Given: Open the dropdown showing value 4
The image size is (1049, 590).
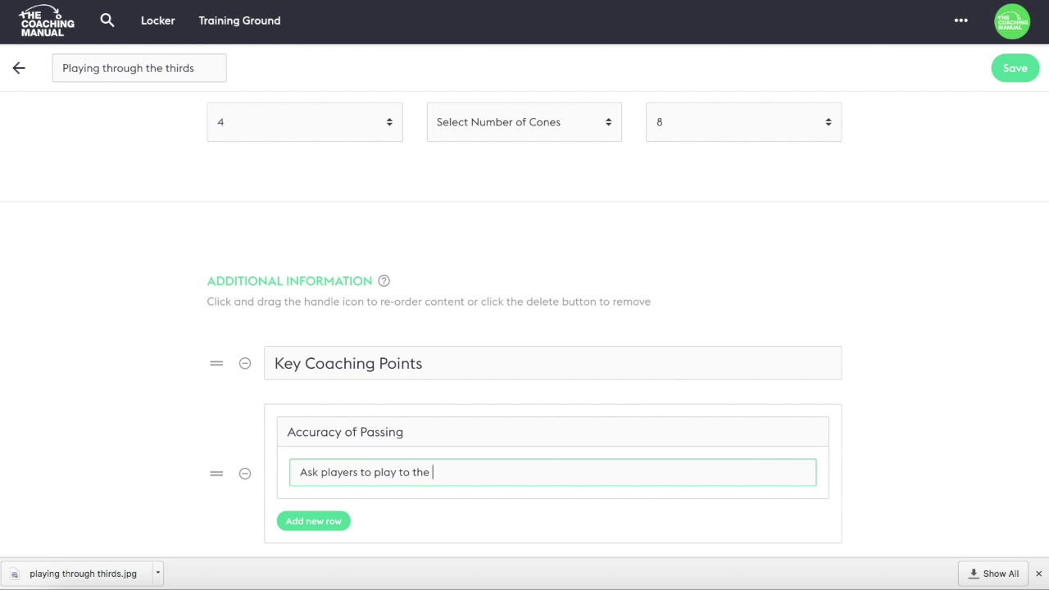Looking at the screenshot, I should (305, 122).
